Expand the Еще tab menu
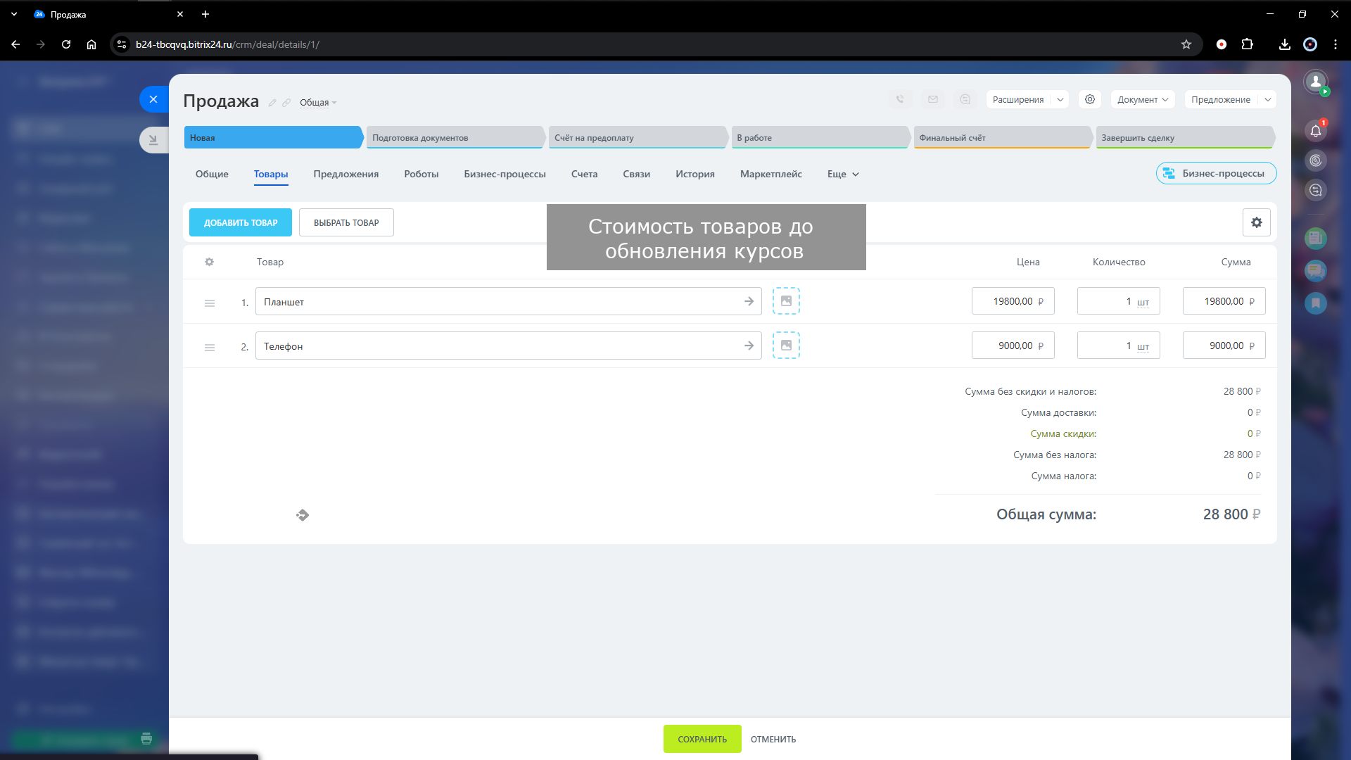Screen dimensions: 1351x760 coord(843,174)
